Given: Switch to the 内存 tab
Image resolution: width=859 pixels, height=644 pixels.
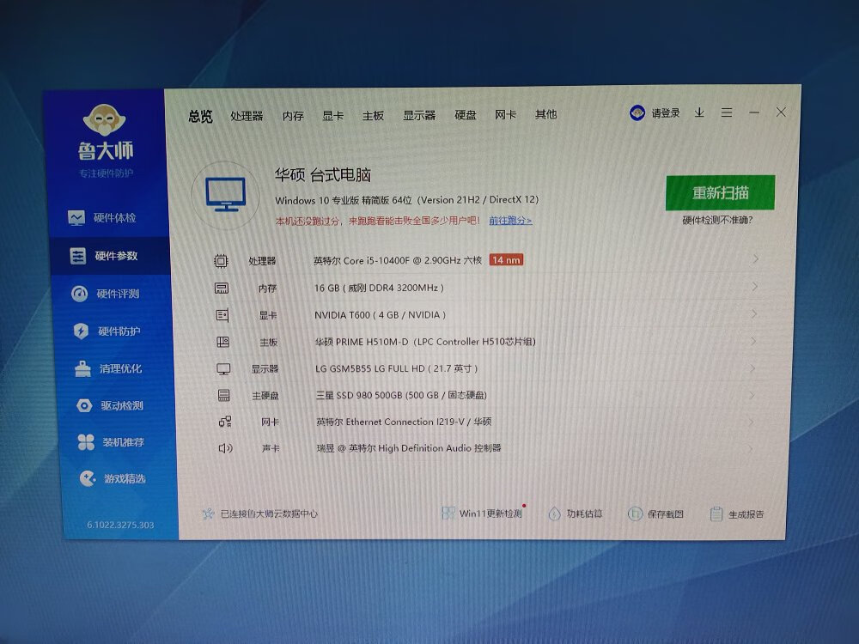Looking at the screenshot, I should (293, 116).
